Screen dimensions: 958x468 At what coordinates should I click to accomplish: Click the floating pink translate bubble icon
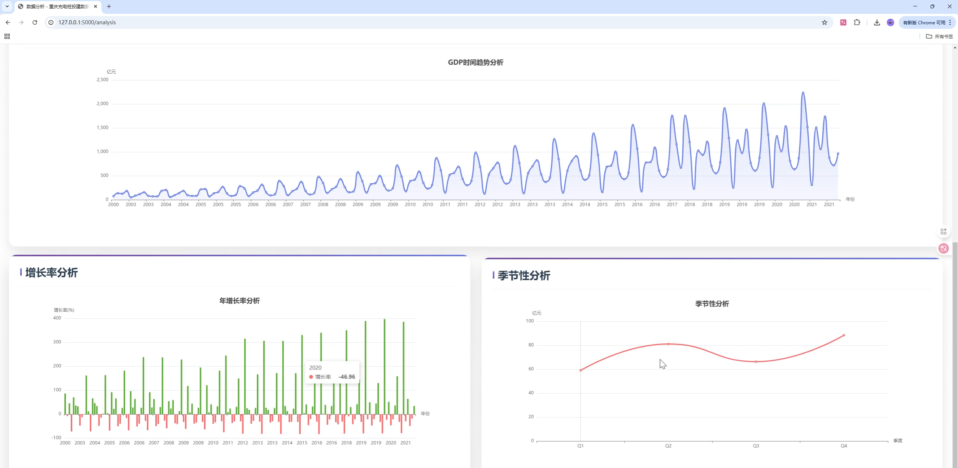point(943,248)
